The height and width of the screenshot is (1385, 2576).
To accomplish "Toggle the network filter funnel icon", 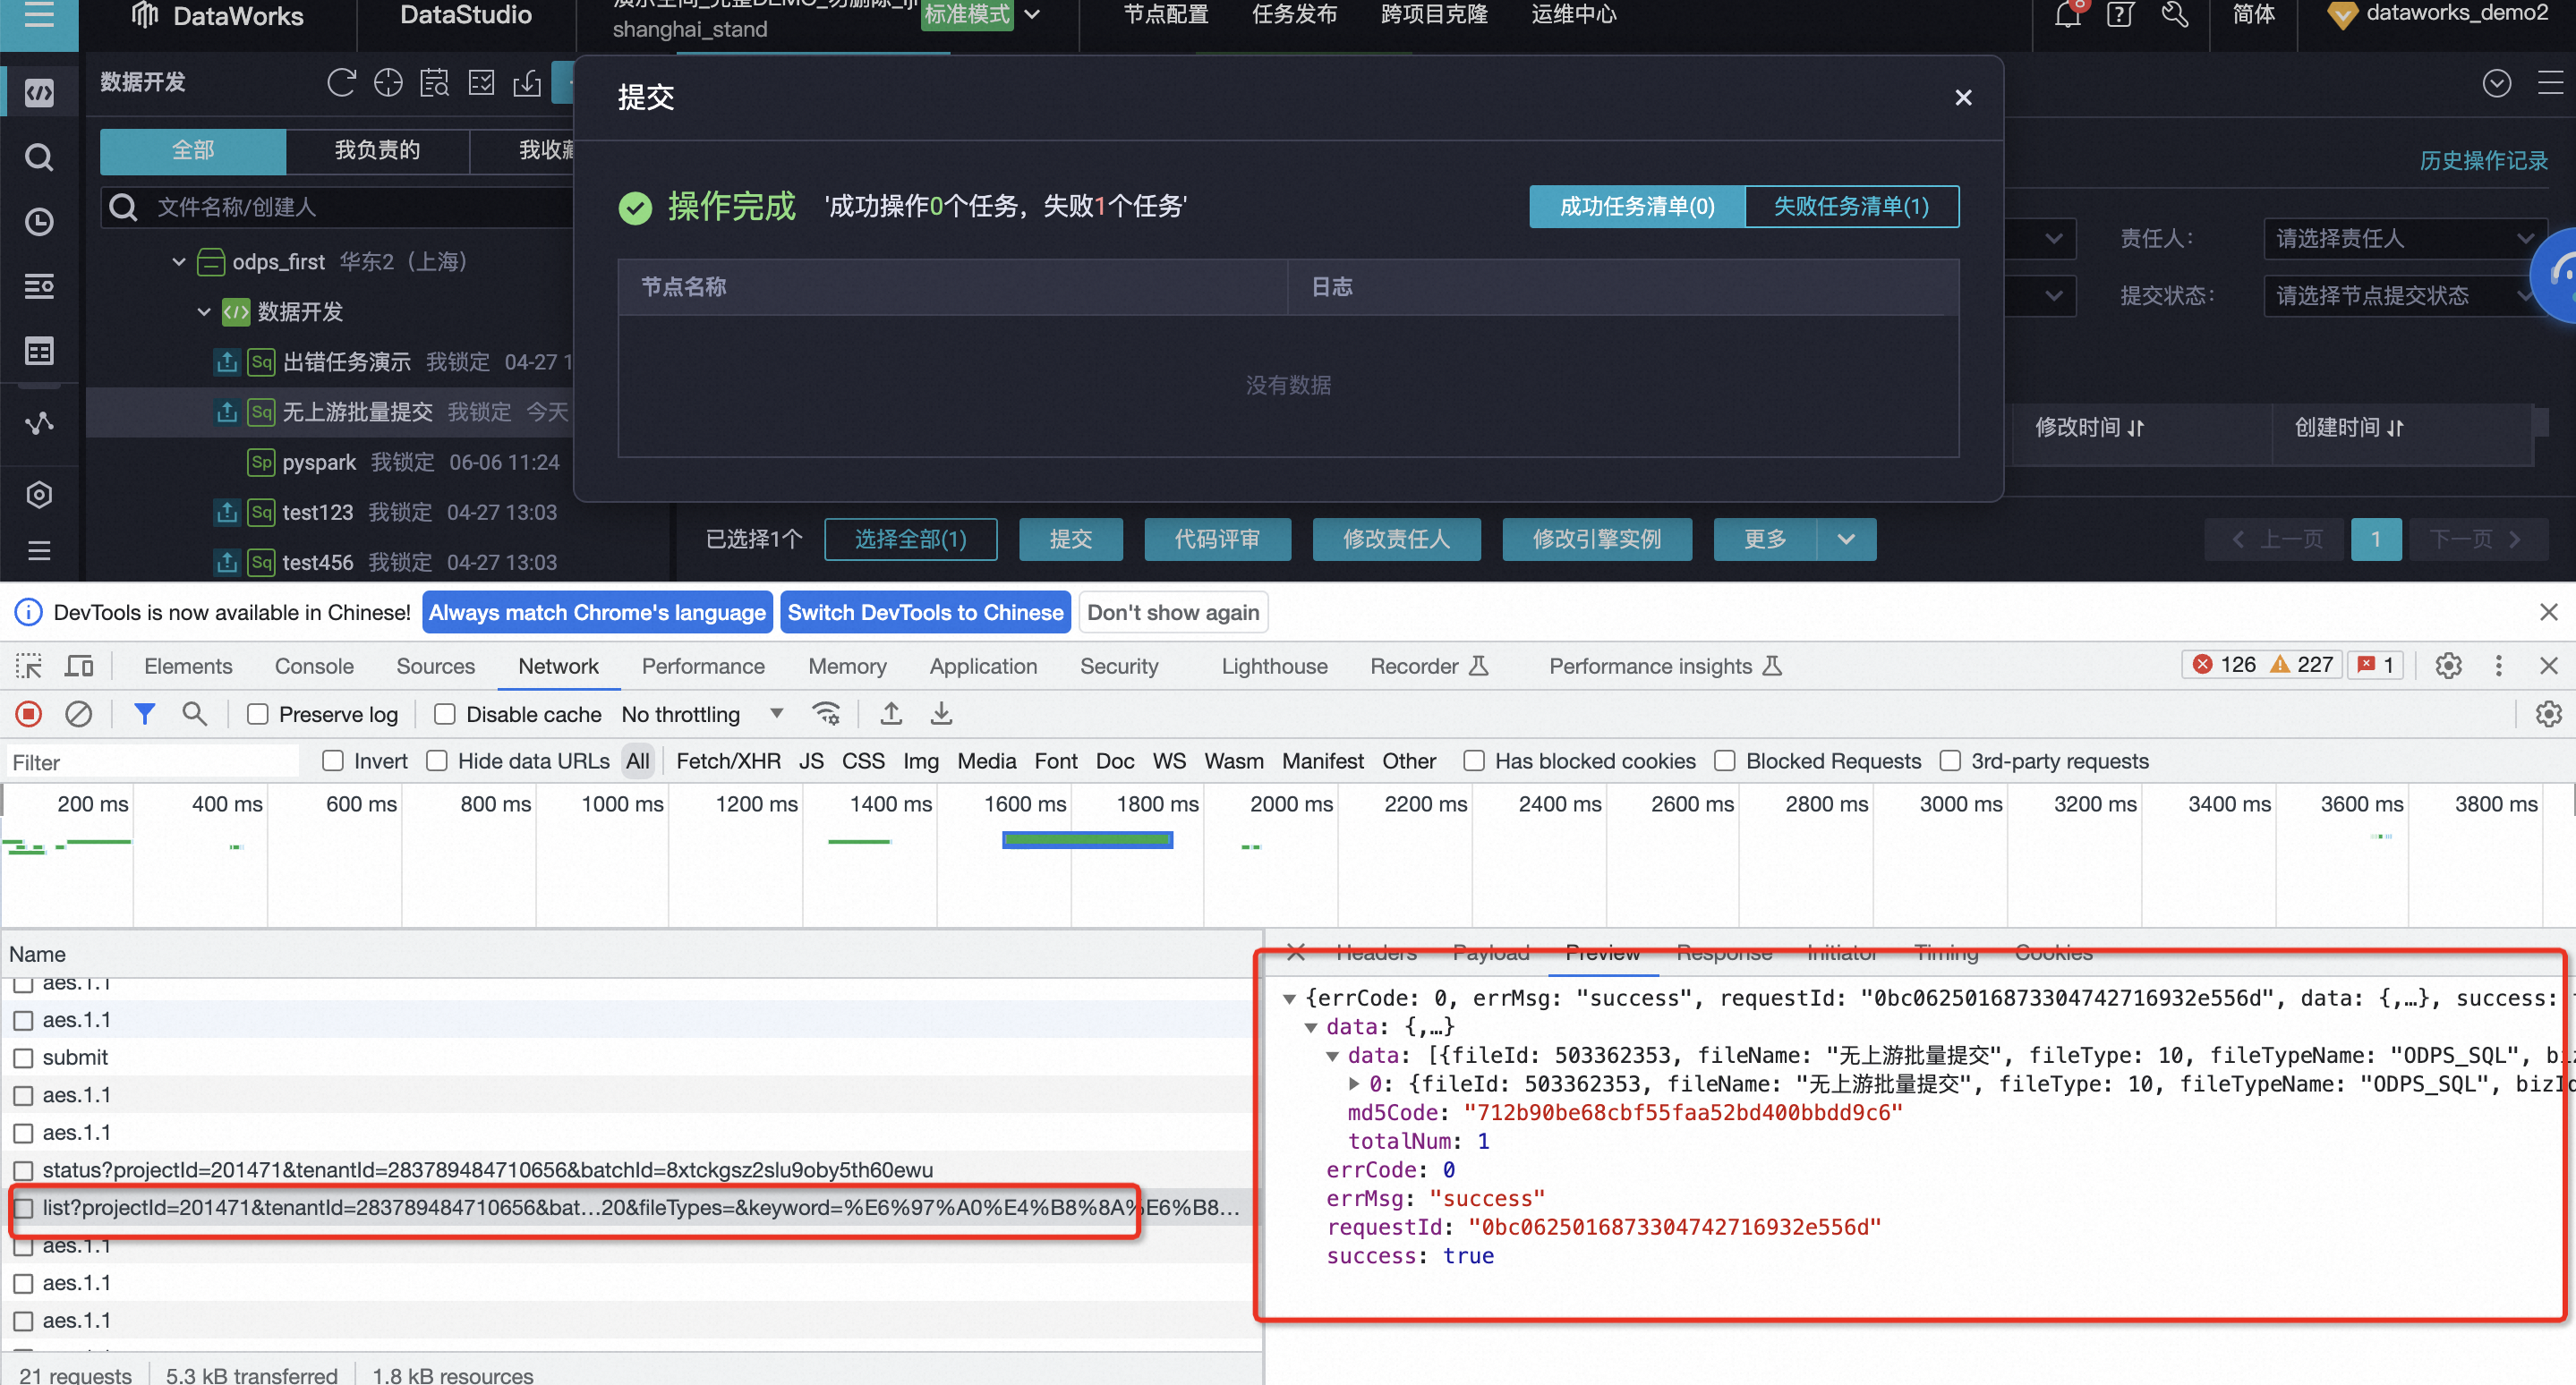I will coord(145,713).
